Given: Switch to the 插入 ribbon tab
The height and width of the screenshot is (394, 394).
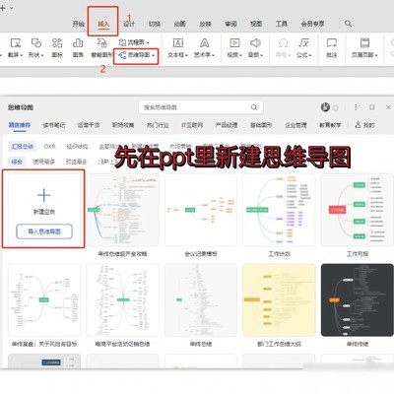Looking at the screenshot, I should 103,24.
